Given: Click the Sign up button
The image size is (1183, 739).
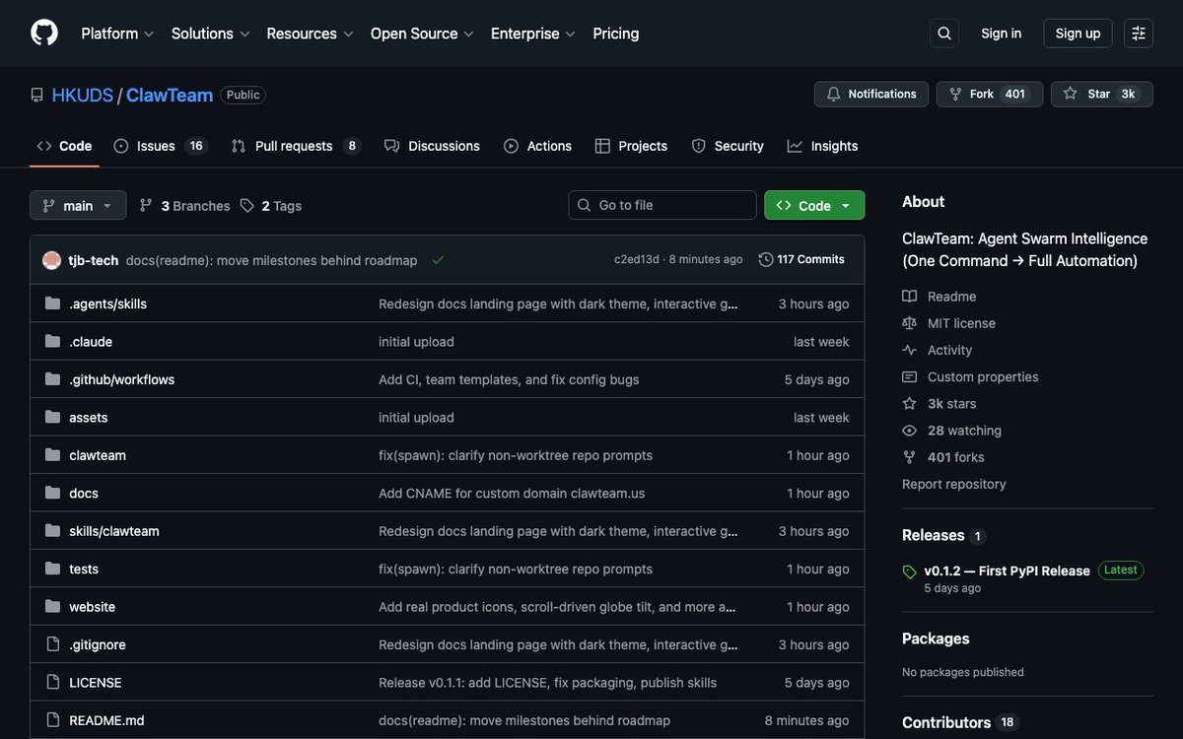Looking at the screenshot, I should click(1078, 34).
